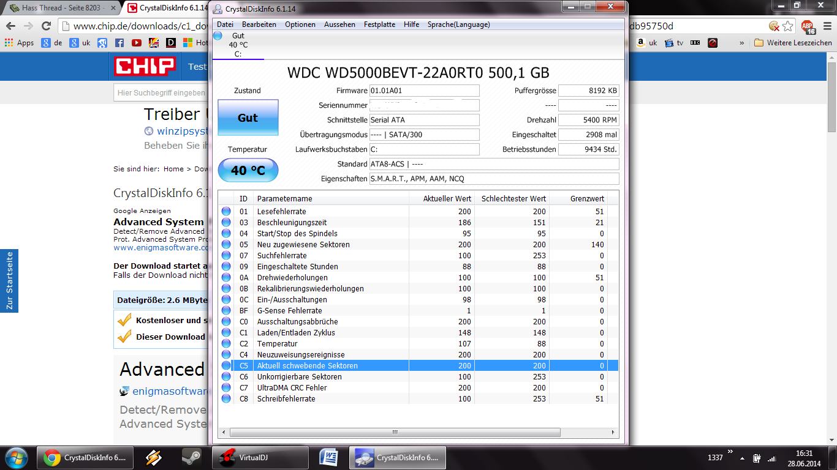Select the Ein-/Ausschaltungen row

click(418, 299)
